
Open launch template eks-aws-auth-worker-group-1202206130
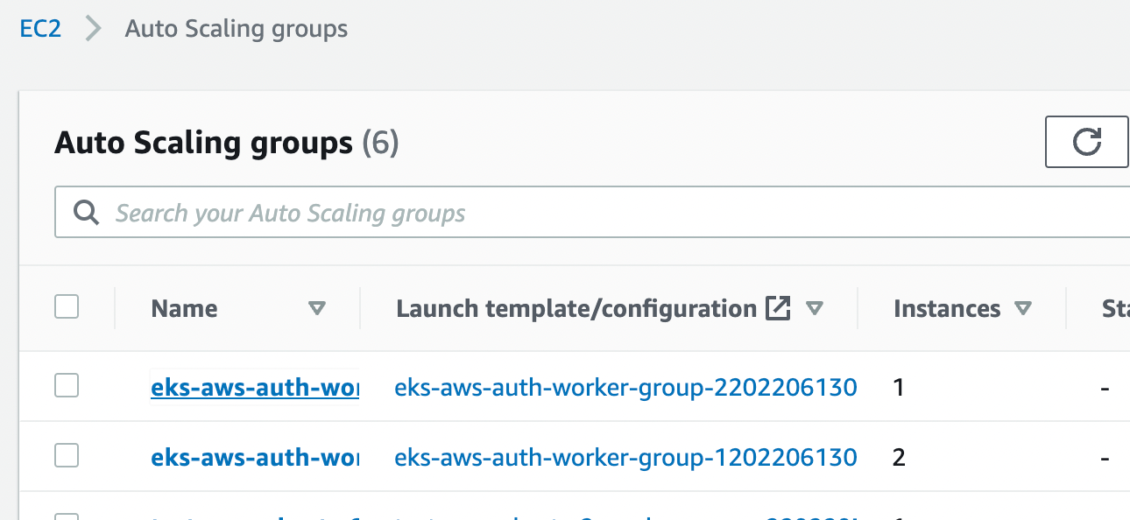(625, 457)
